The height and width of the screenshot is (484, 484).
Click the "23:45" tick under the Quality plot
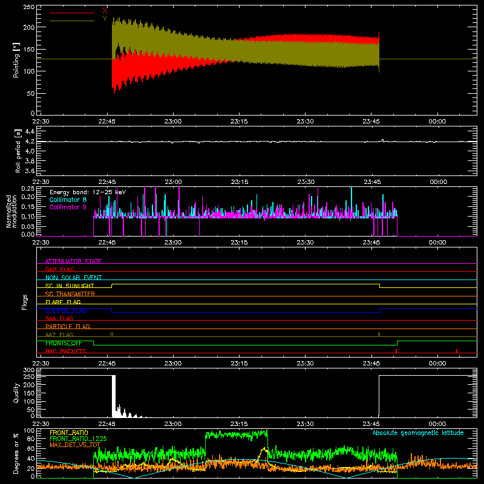[x=371, y=424]
